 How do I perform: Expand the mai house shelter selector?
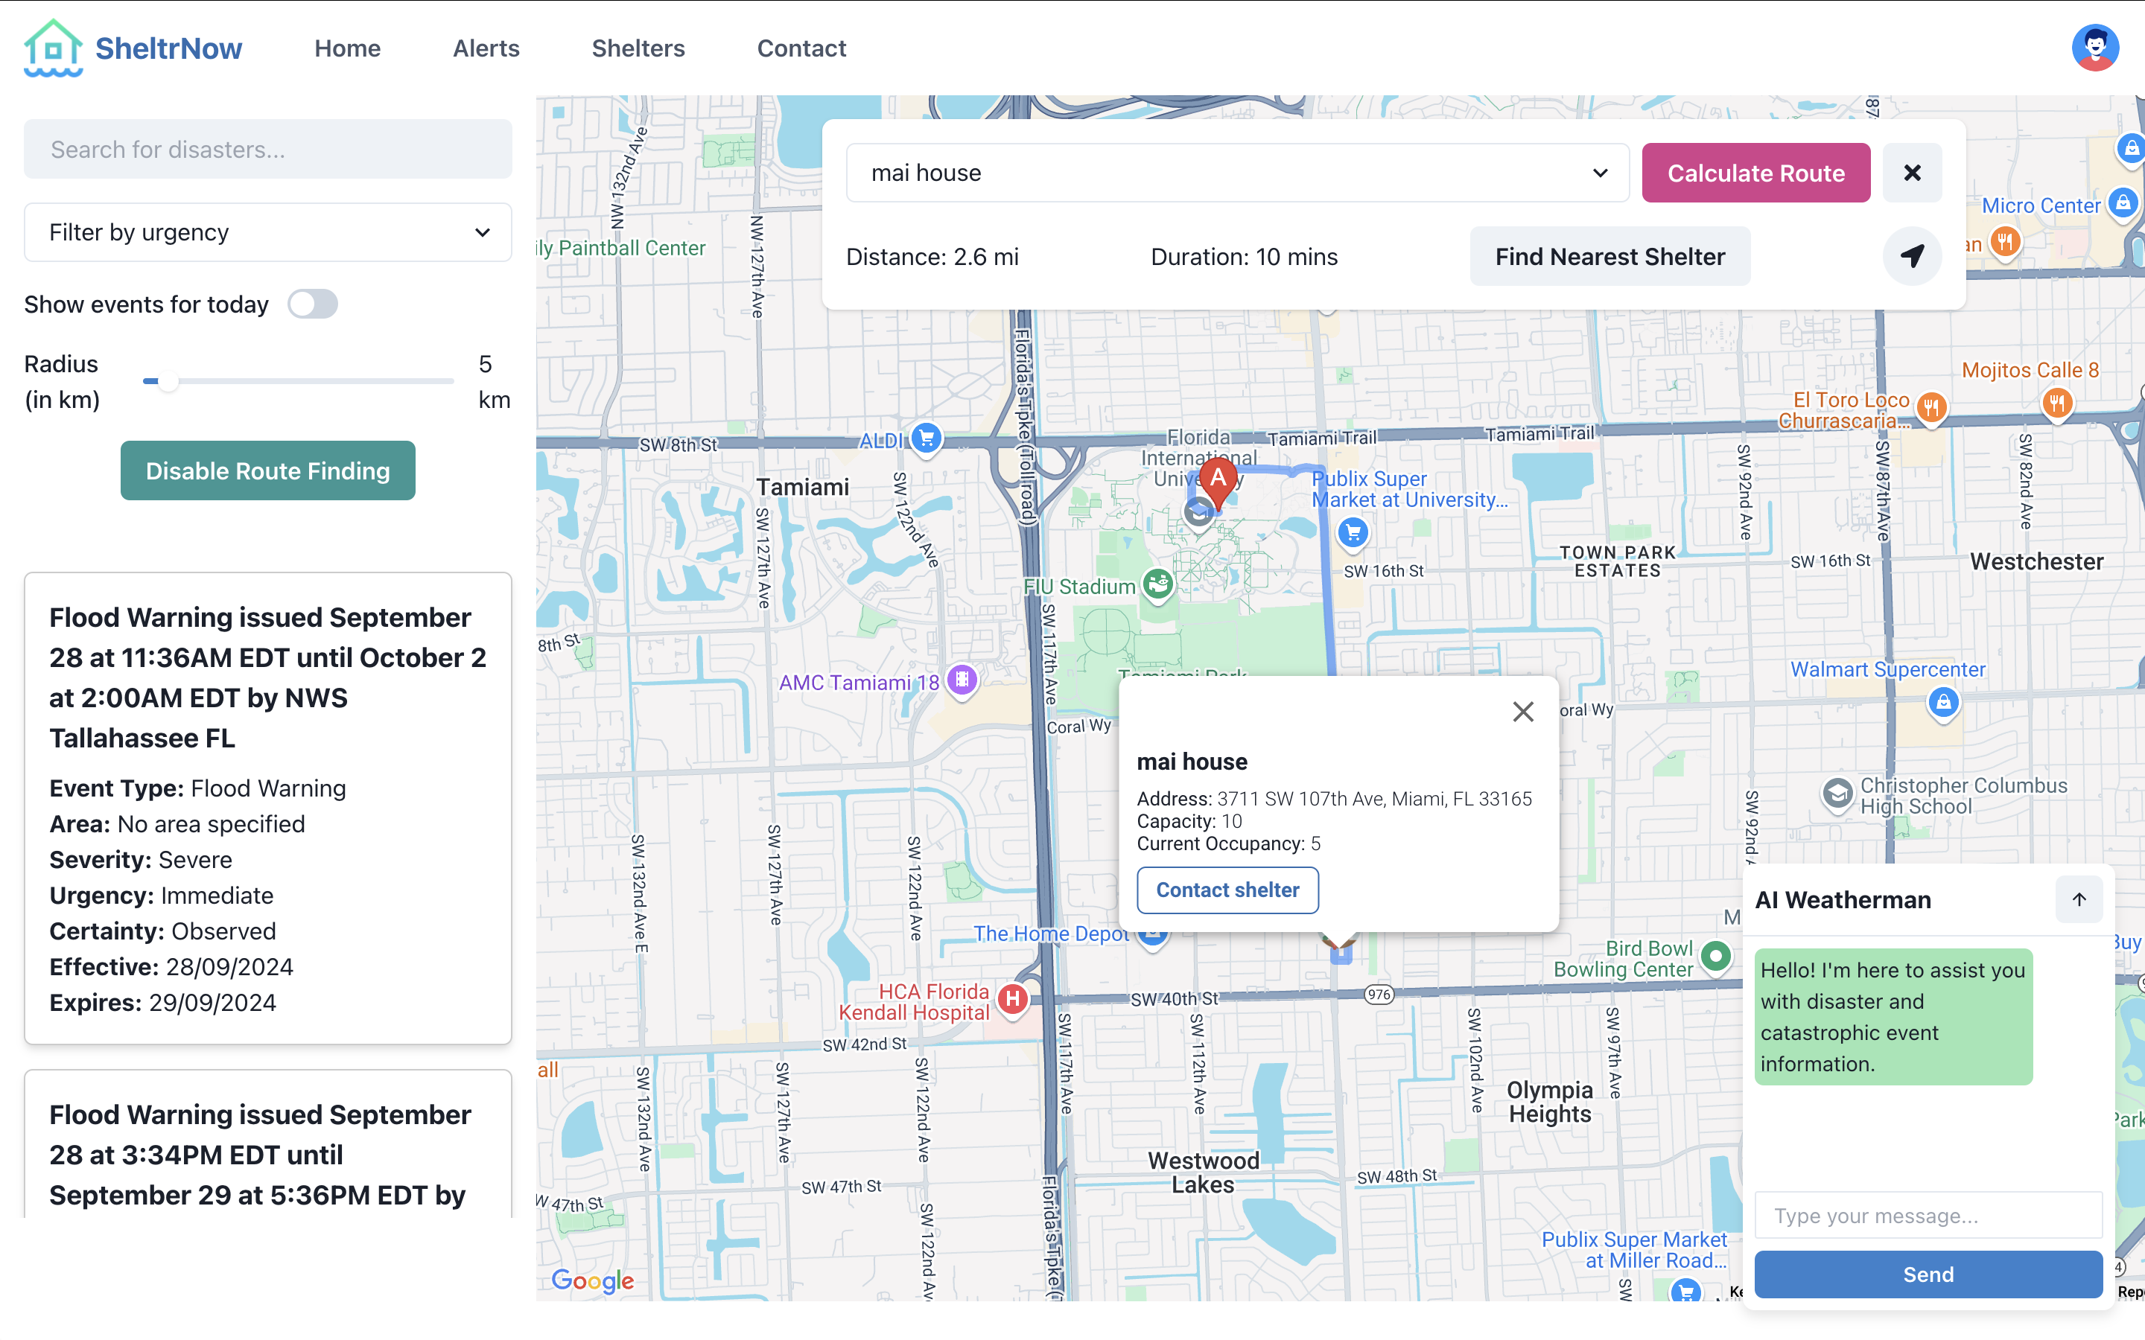(x=1237, y=173)
